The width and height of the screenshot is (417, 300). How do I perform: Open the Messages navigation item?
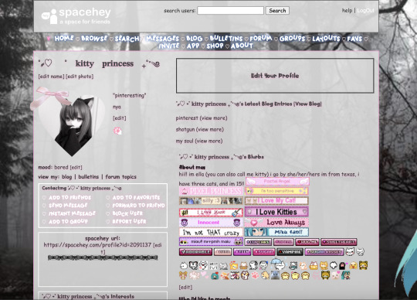point(162,39)
